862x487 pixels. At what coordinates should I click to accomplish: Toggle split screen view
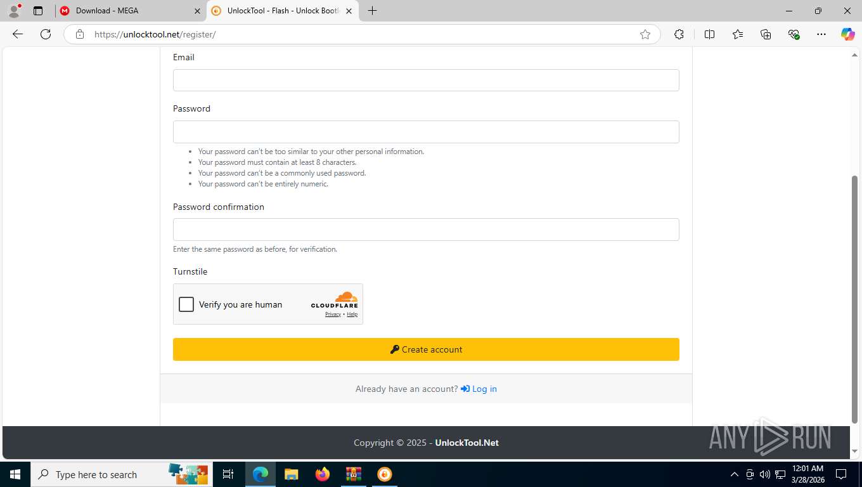click(x=709, y=34)
